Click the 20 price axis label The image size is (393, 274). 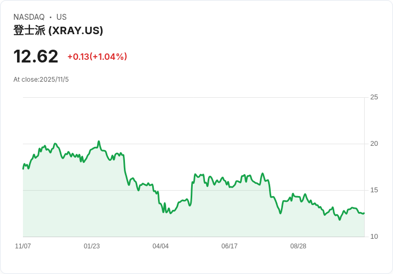coord(374,144)
